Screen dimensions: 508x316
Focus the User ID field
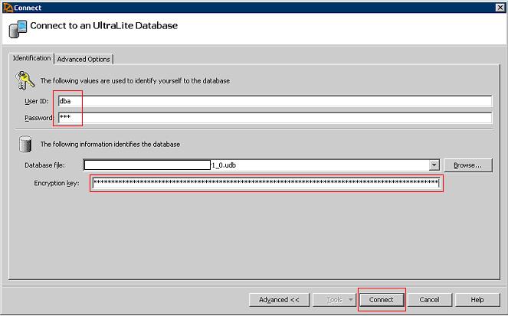(275, 101)
